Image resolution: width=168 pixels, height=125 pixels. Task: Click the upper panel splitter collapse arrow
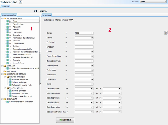pos(40,53)
